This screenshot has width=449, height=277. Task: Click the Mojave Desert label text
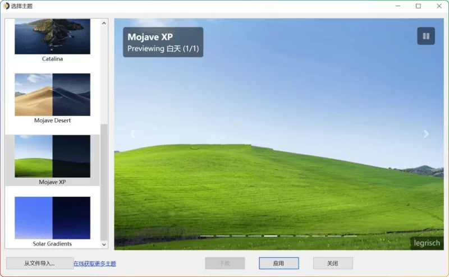[52, 121]
